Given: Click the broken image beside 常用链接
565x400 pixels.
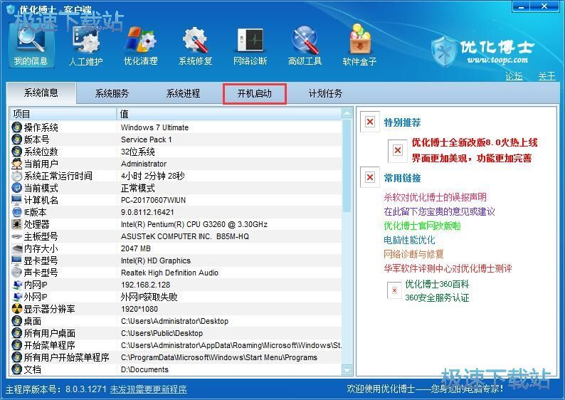Looking at the screenshot, I should click(x=370, y=177).
